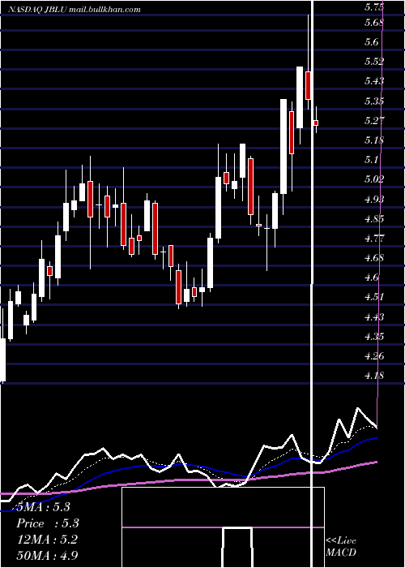Image resolution: width=405 pixels, height=568 pixels.
Task: Click the 4.93 price axis label
Action: click(374, 199)
